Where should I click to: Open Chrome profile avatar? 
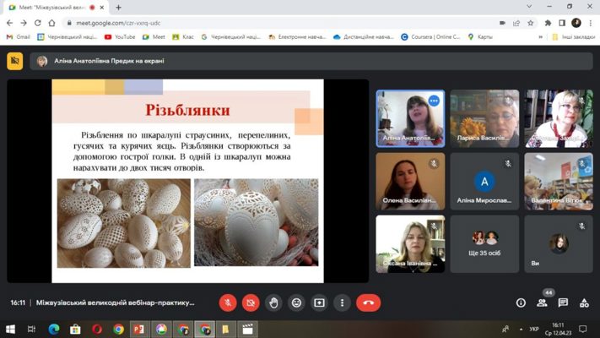point(576,23)
